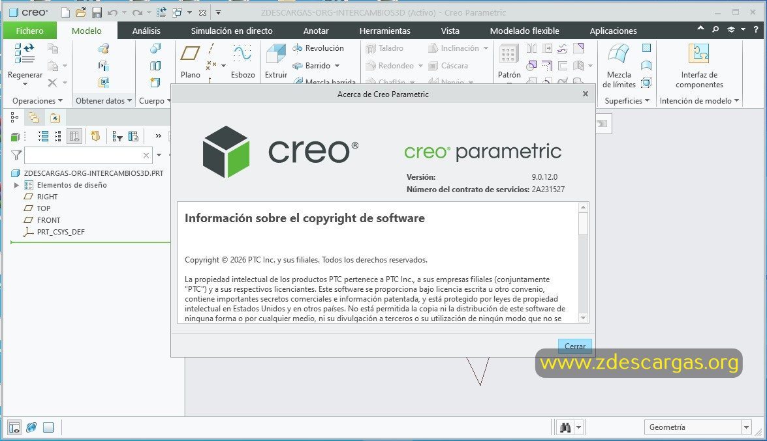This screenshot has width=767, height=441.
Task: Click the Fill surface square icon
Action: (646, 48)
